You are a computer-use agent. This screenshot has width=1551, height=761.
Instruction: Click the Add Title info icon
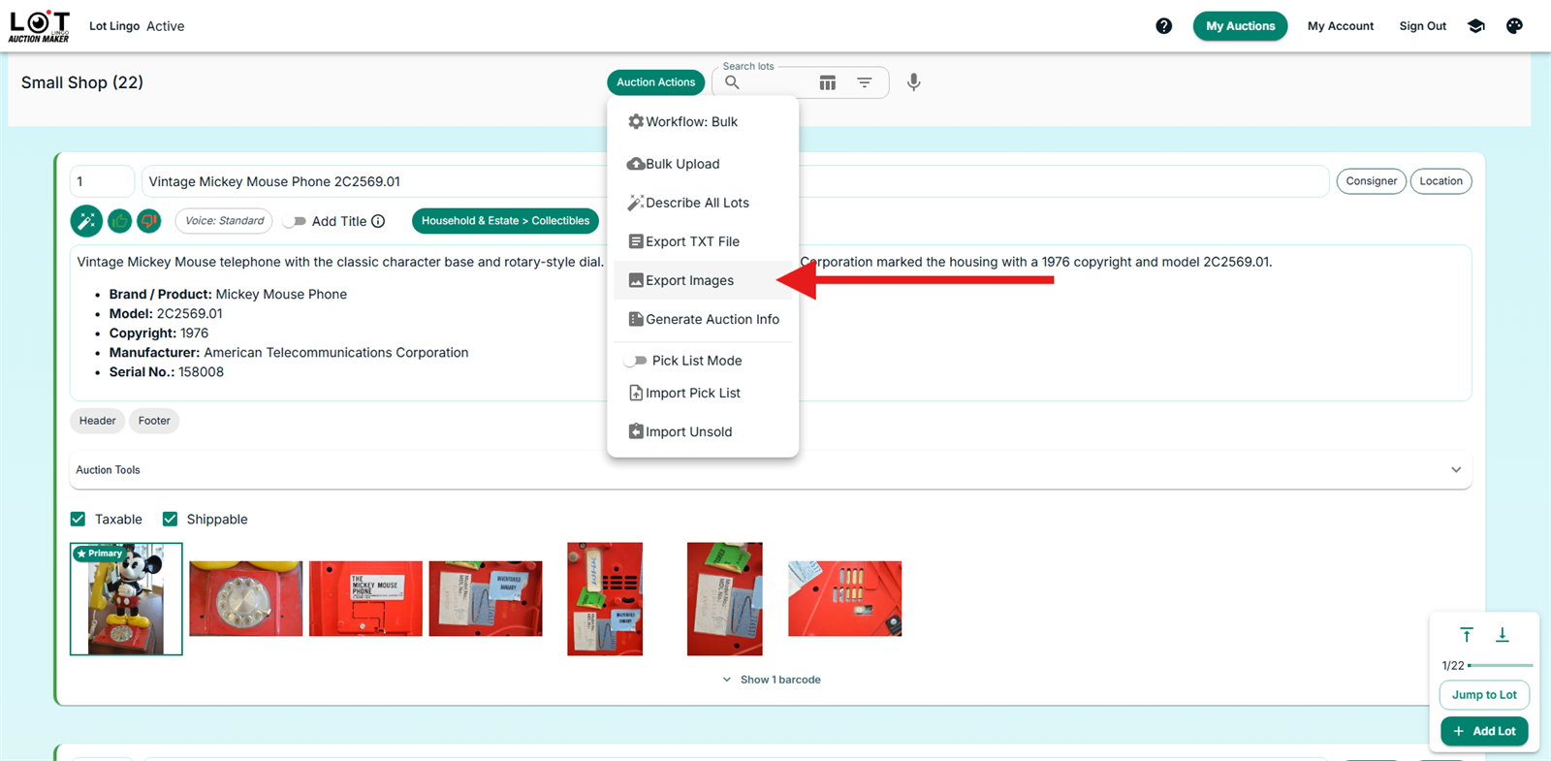point(378,221)
